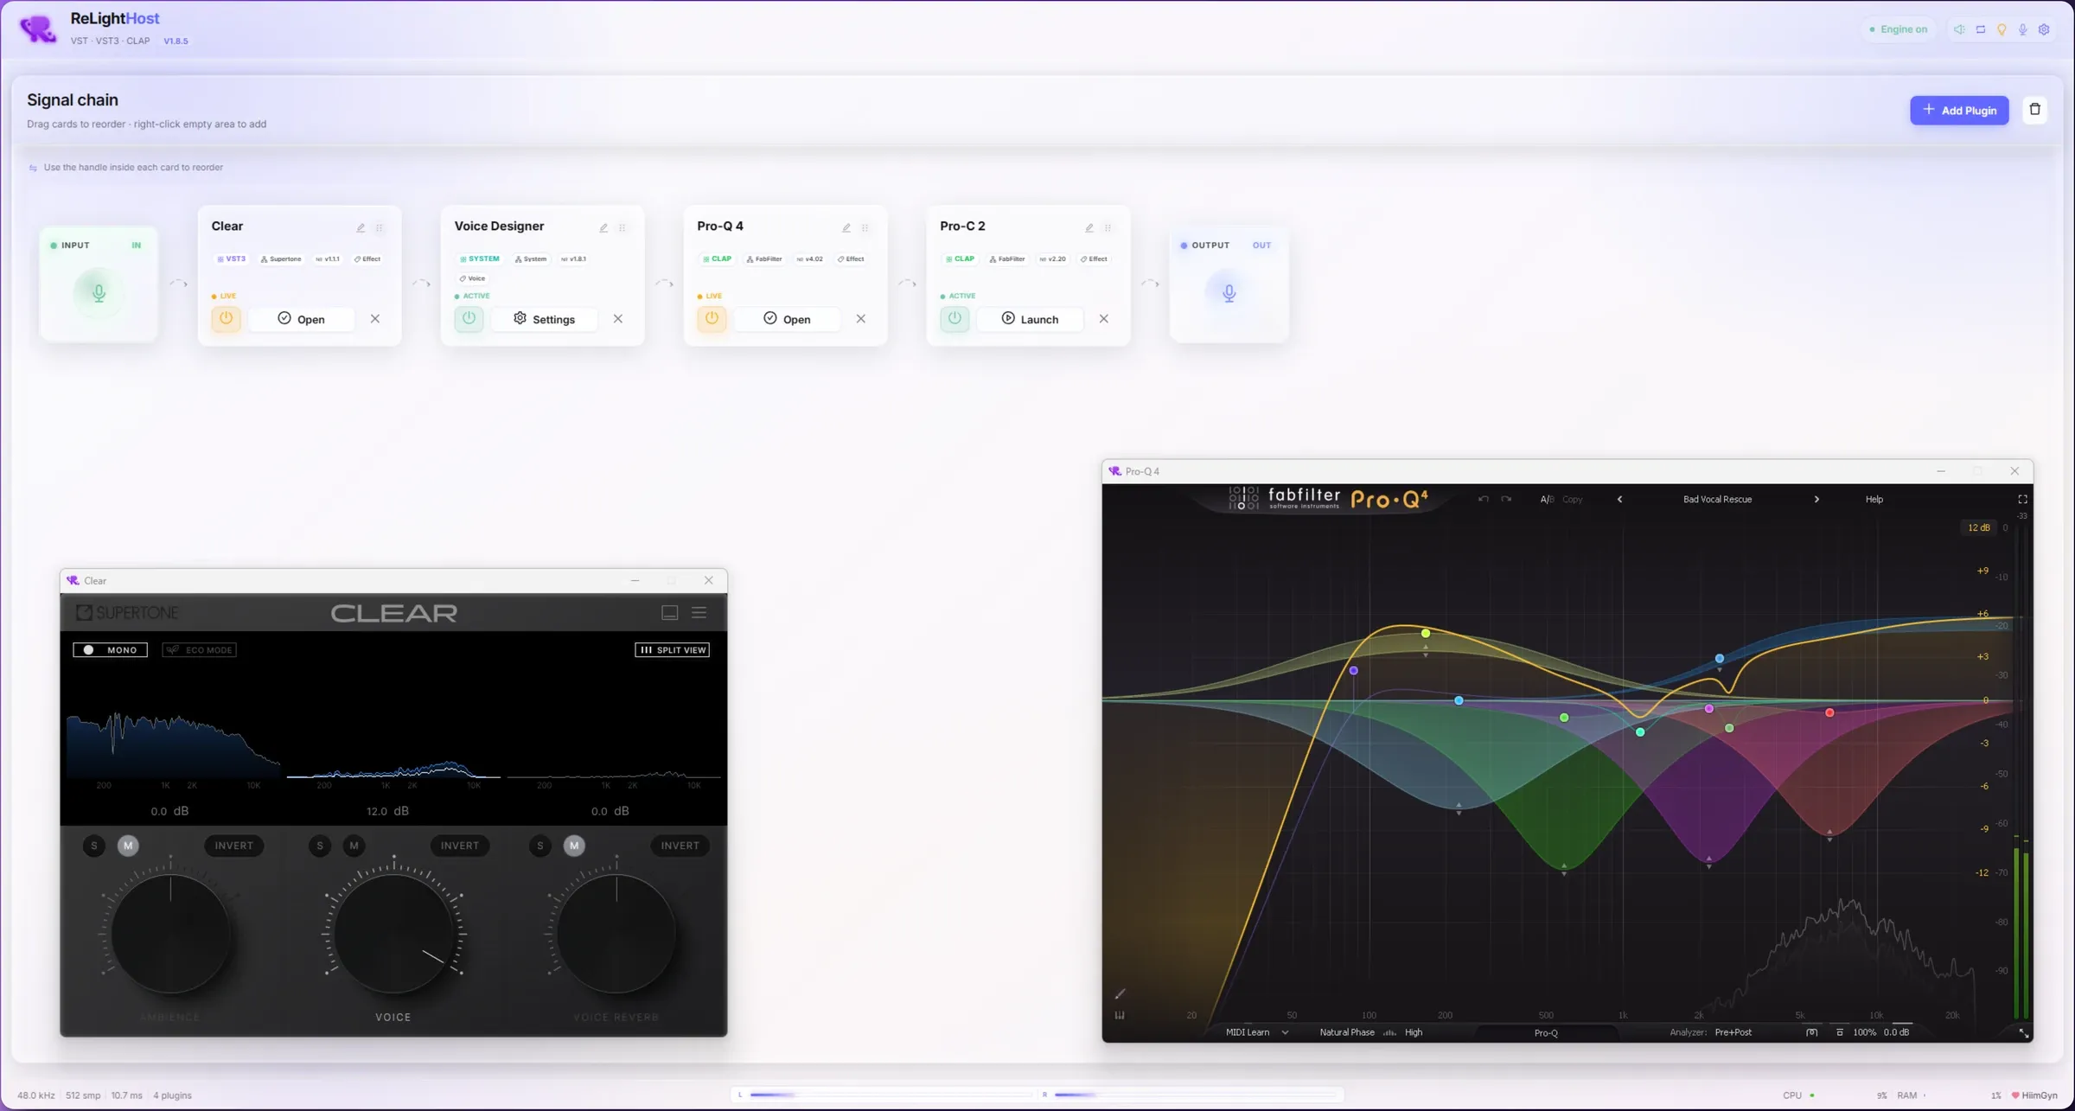Change Analyzer Pre+Post setting
Viewport: 2075px width, 1111px height.
coord(1733,1033)
